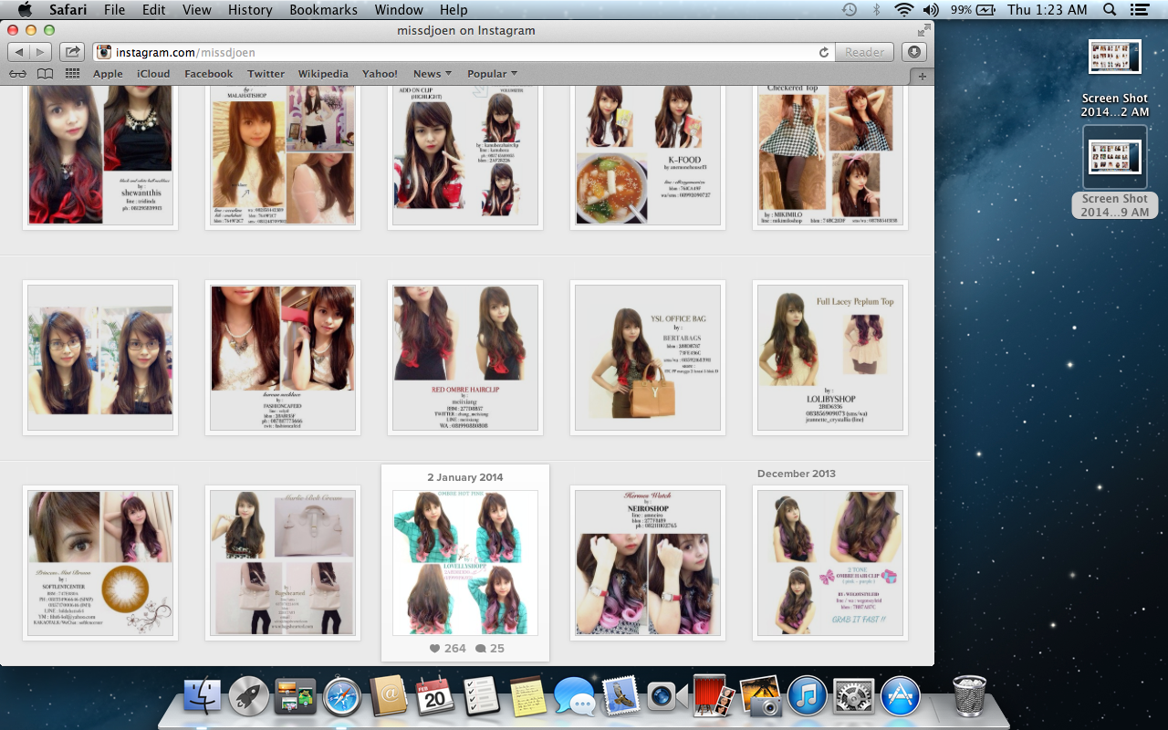Open the Wikipedia bookmark

click(x=323, y=74)
